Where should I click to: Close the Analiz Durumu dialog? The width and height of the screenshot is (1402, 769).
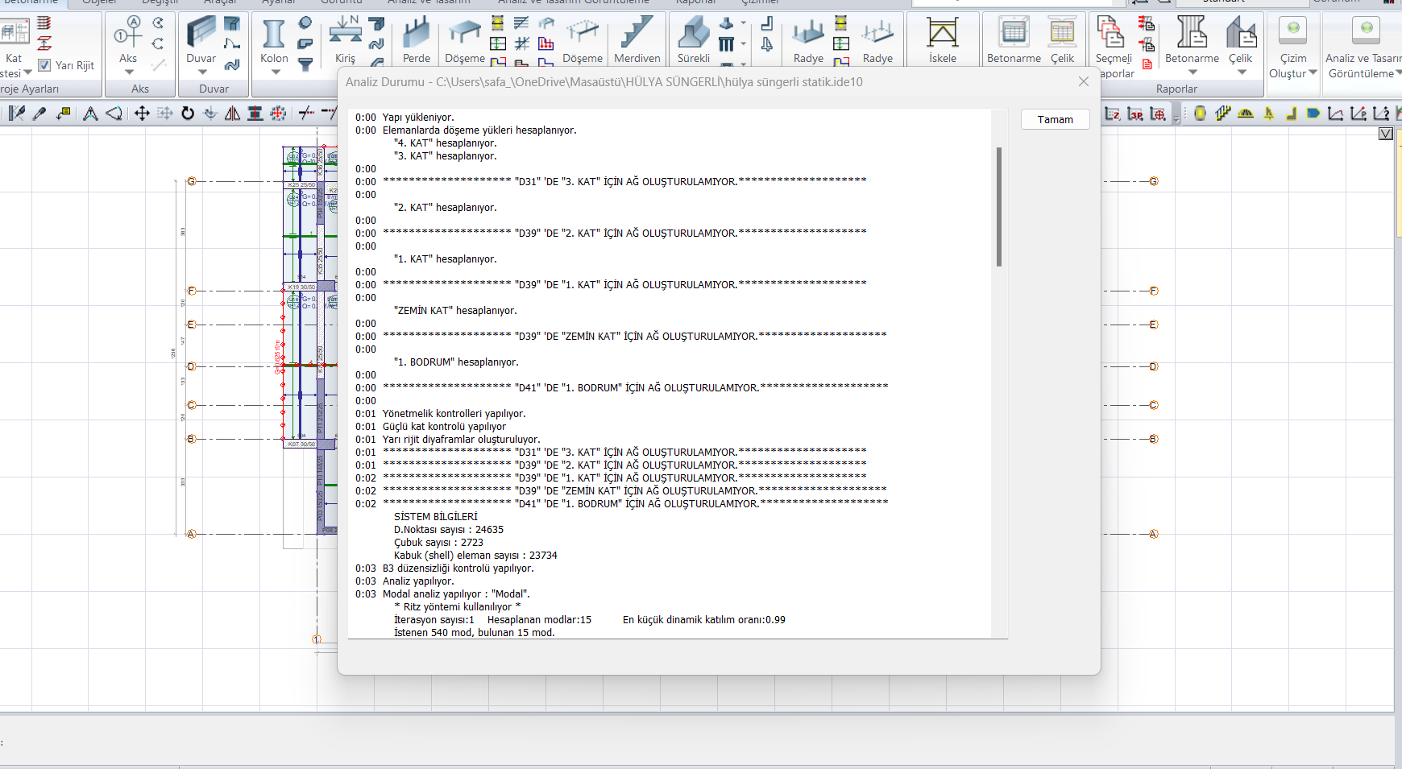[x=1083, y=81]
